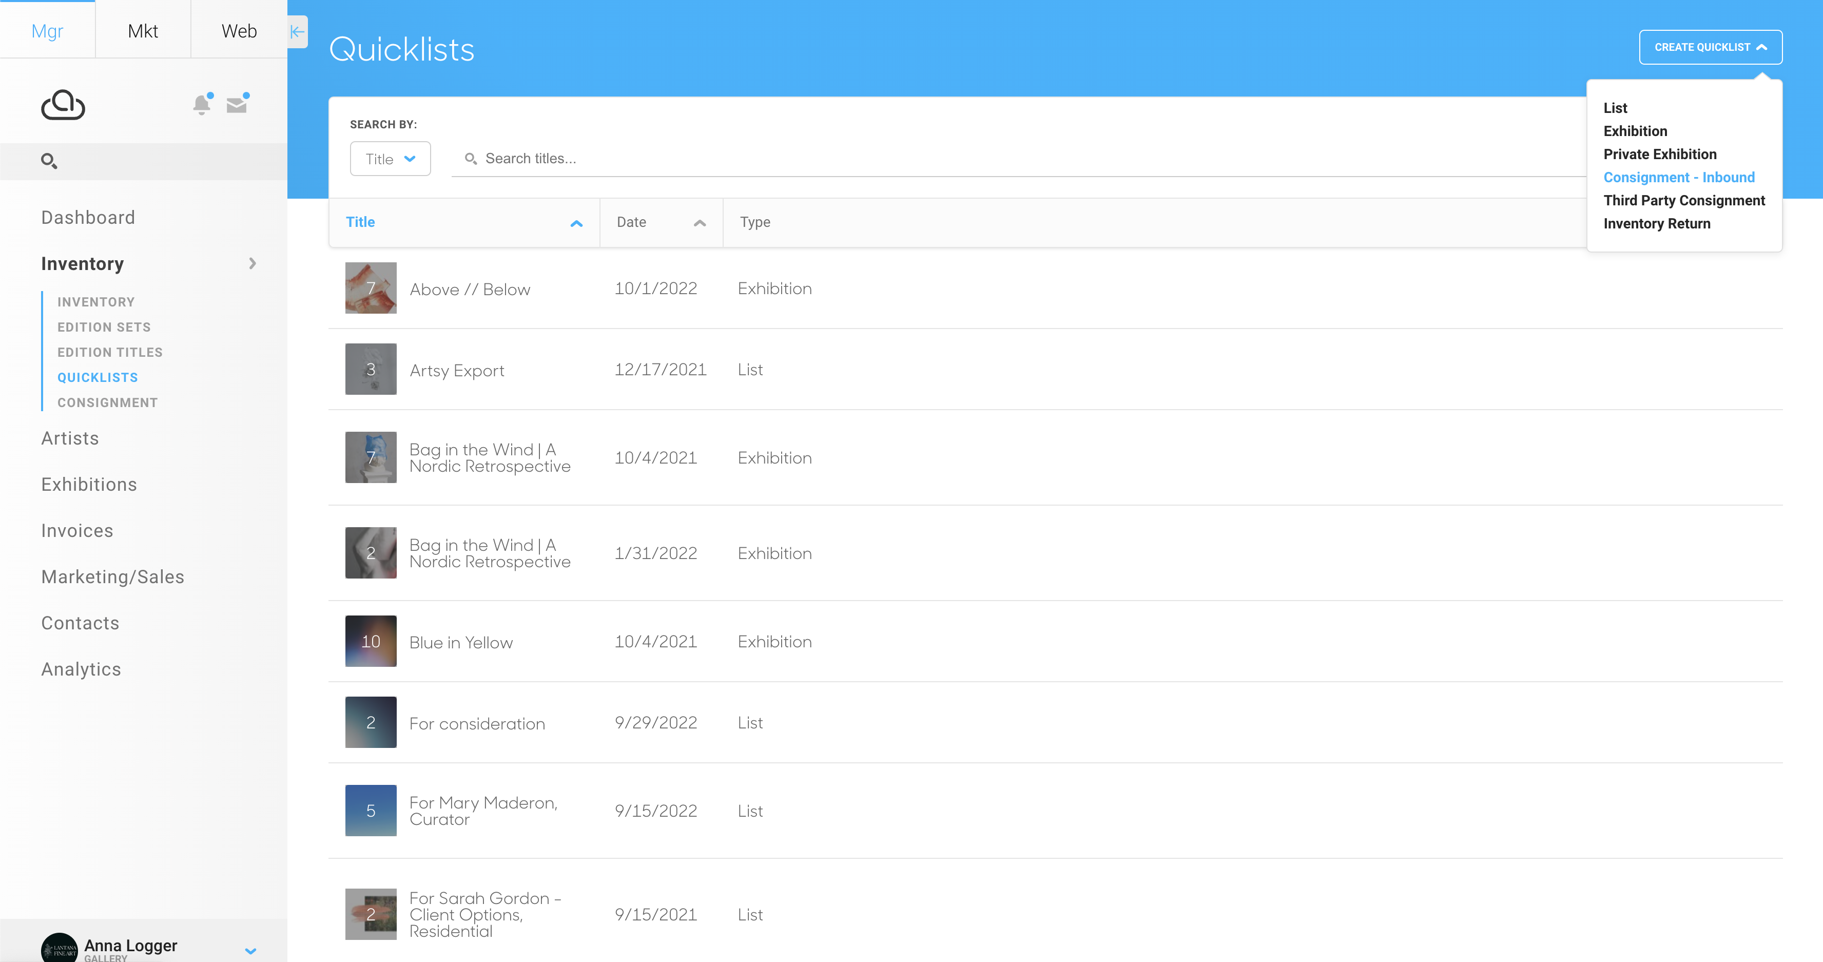This screenshot has width=1823, height=962.
Task: Select Consignment - Inbound from the menu
Action: [1679, 178]
